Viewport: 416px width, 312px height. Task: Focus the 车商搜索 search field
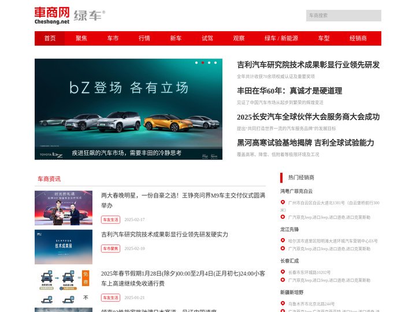(344, 16)
